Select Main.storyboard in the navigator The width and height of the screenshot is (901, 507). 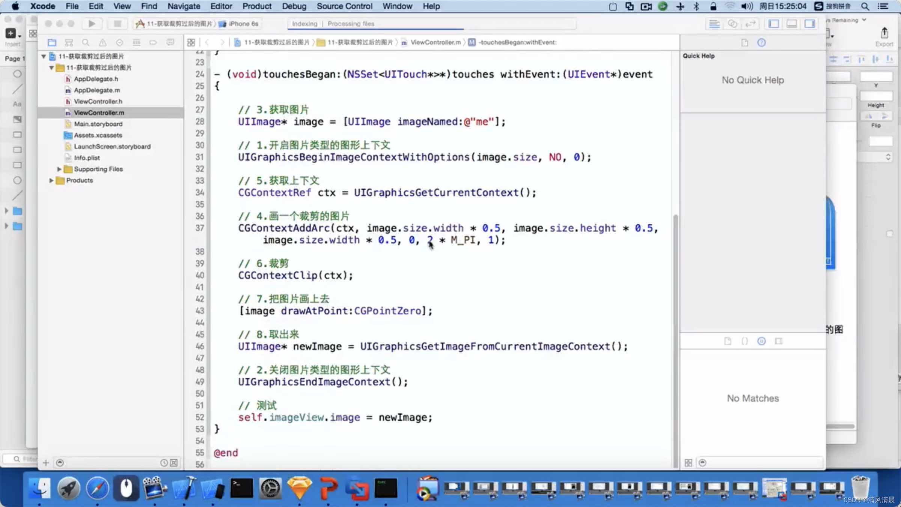[98, 124]
